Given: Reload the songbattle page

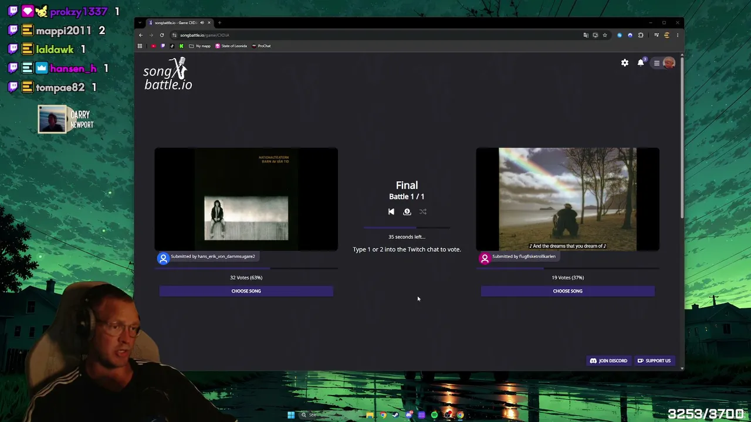Looking at the screenshot, I should coord(162,35).
